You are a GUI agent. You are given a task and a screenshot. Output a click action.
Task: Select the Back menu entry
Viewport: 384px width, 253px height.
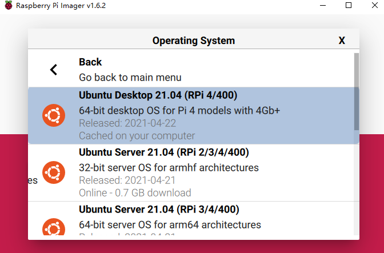[90, 62]
